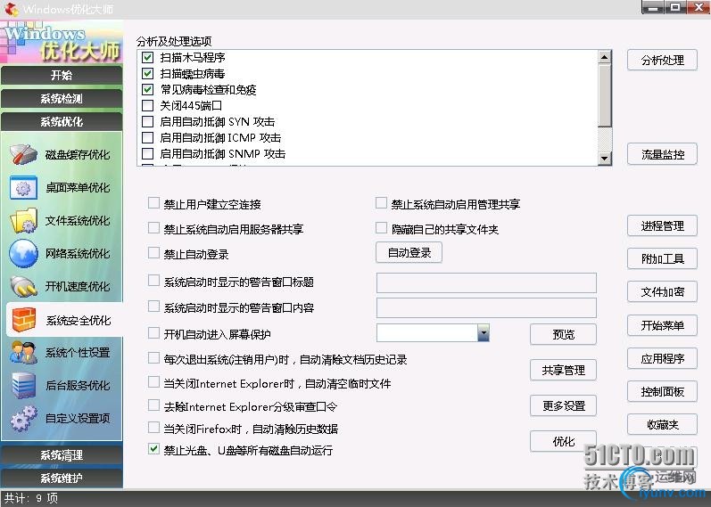Expand the 开始 sidebar section
Image resolution: width=711 pixels, height=507 pixels.
62,75
